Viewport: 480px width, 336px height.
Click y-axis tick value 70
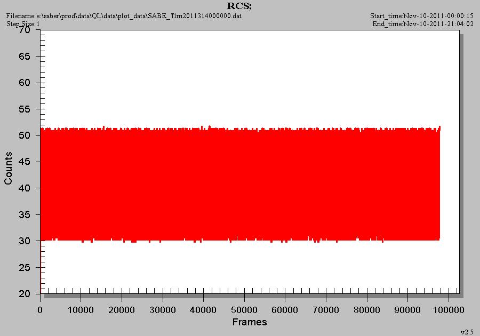[25, 30]
